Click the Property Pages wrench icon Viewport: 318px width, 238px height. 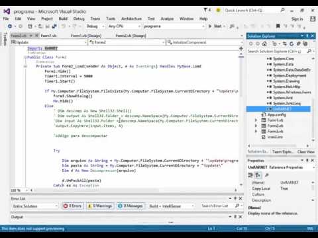(267, 175)
